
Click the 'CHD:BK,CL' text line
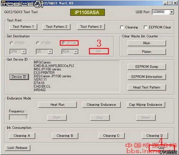(42, 86)
